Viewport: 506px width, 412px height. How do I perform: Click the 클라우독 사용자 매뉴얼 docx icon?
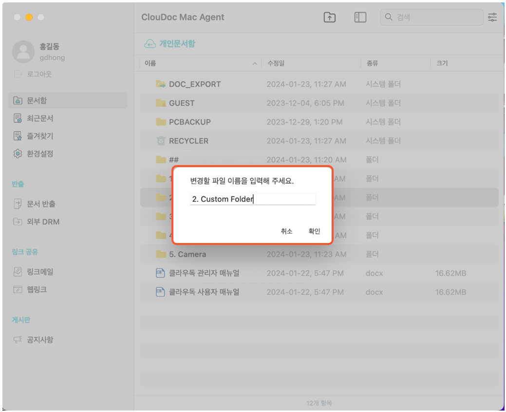point(160,292)
